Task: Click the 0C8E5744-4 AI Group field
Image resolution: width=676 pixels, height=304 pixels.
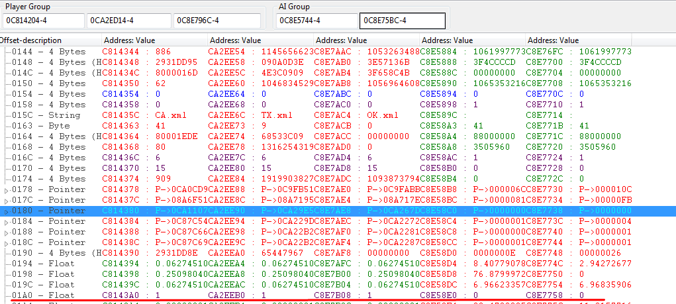Action: point(316,21)
